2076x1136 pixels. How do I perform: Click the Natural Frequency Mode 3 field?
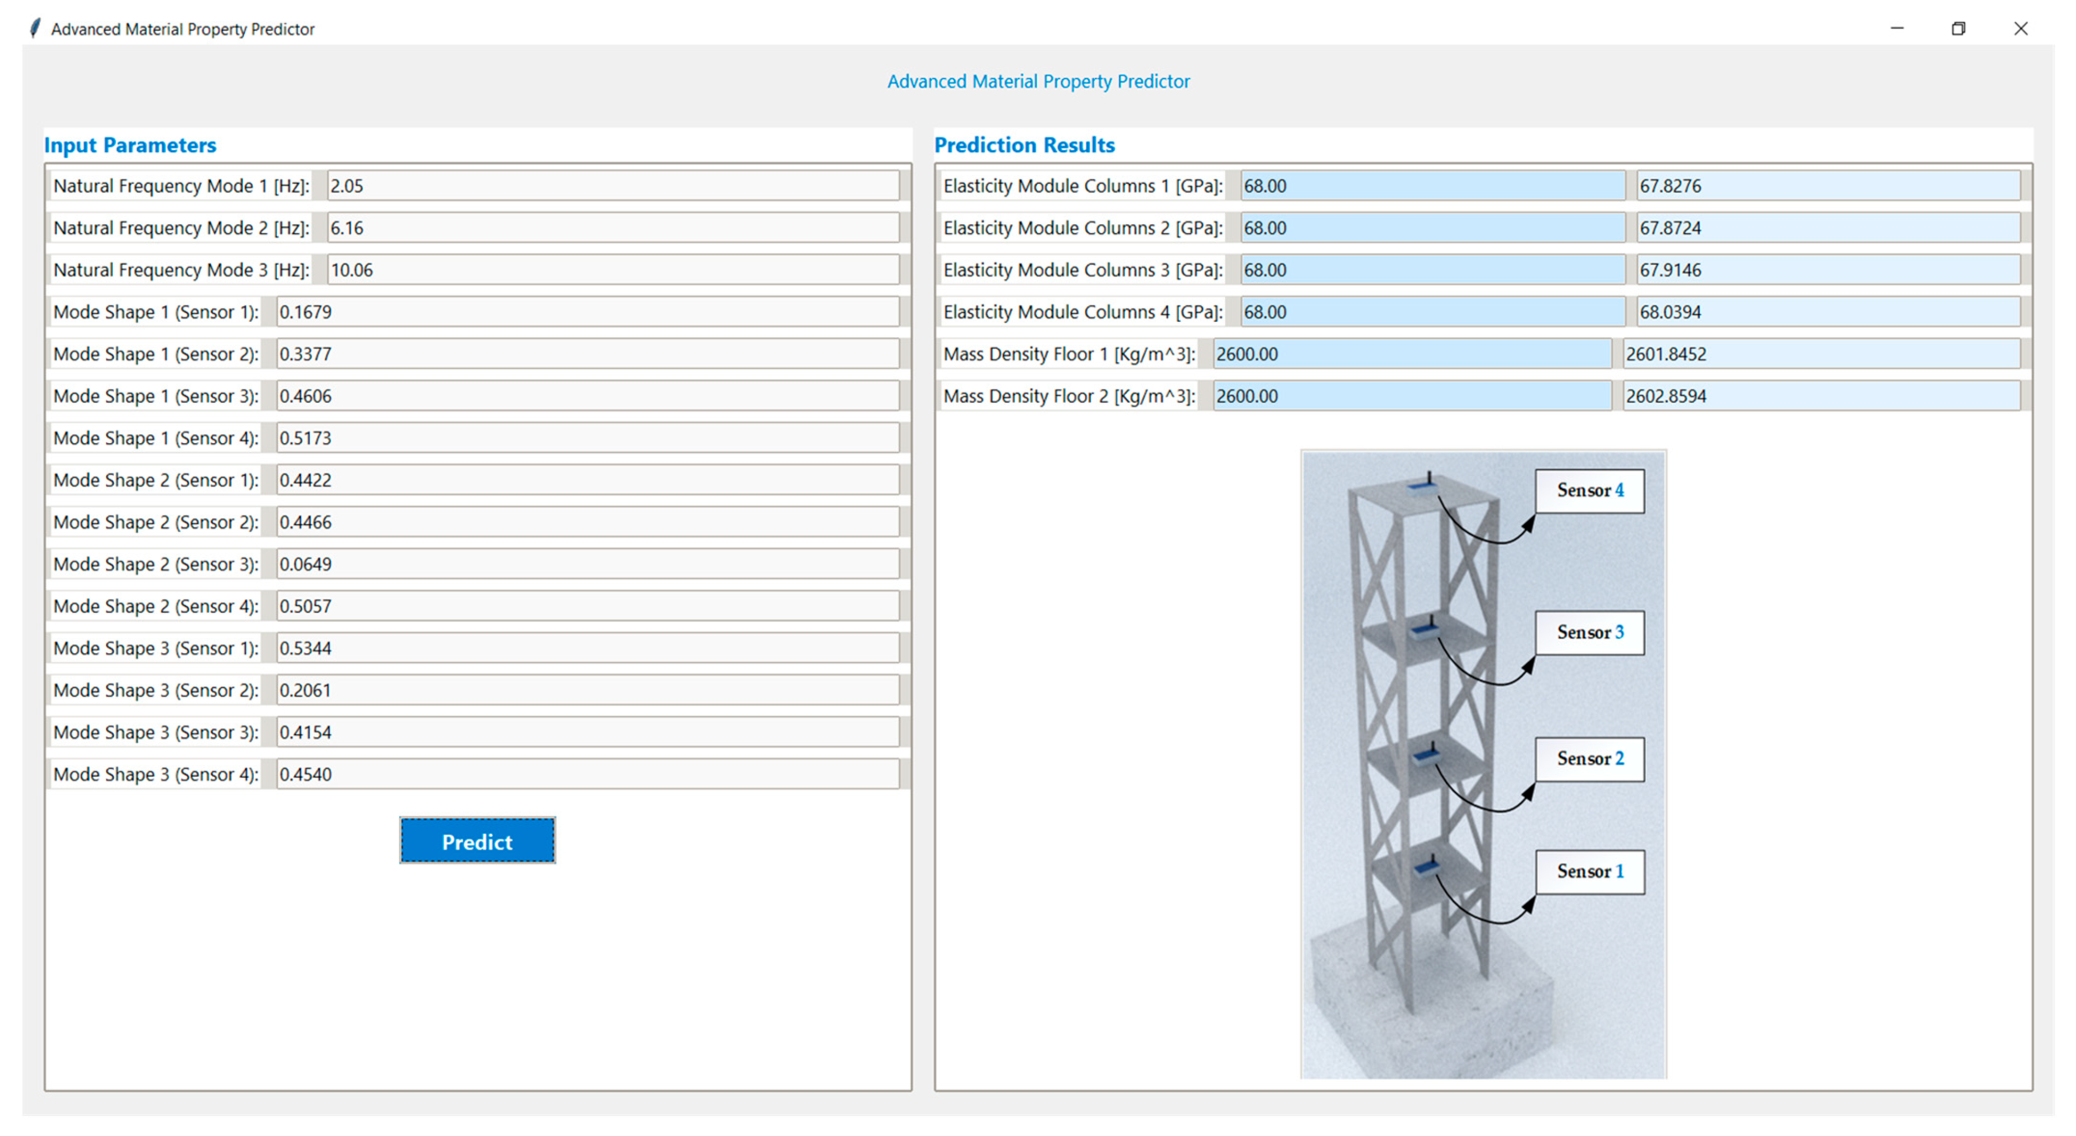point(613,270)
